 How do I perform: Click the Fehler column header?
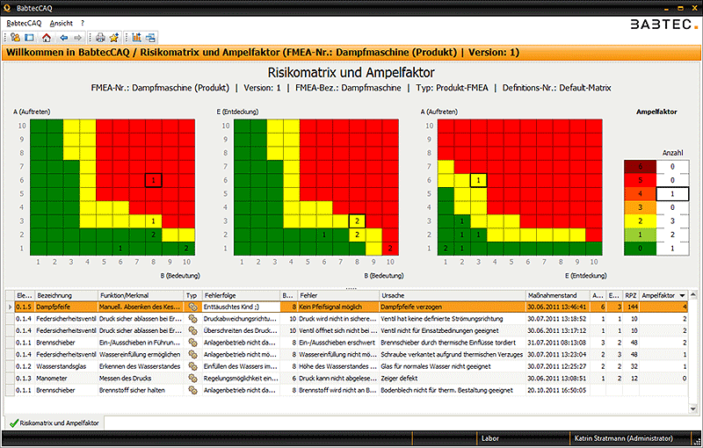[x=338, y=296]
